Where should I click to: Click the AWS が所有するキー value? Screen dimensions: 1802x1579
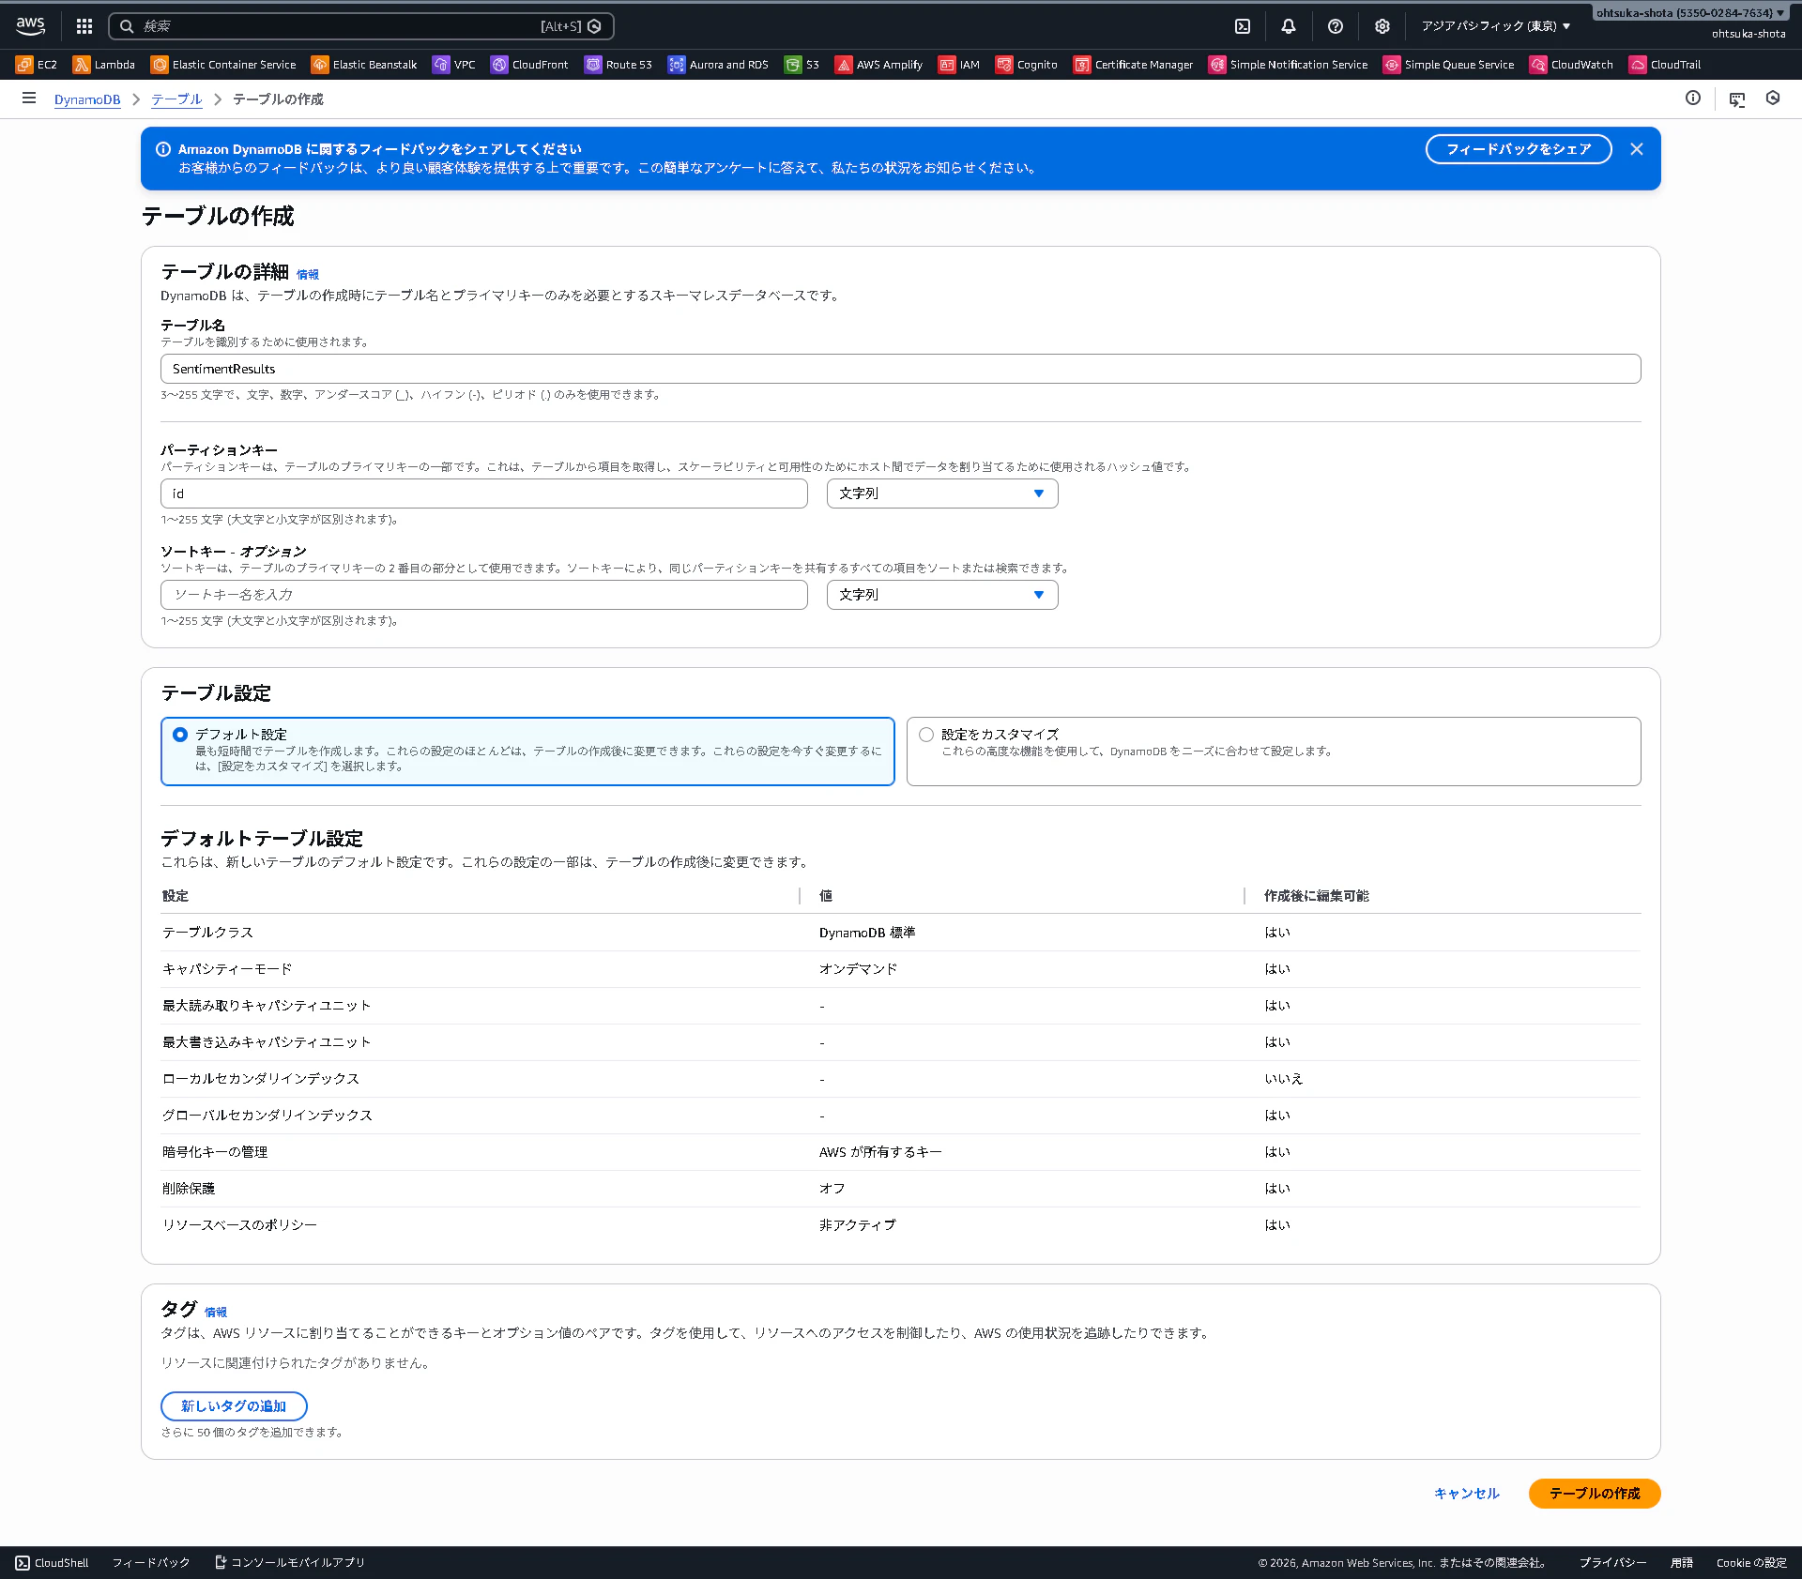pyautogui.click(x=880, y=1152)
